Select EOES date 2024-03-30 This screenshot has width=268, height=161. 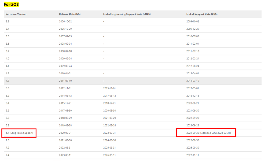coord(109,140)
